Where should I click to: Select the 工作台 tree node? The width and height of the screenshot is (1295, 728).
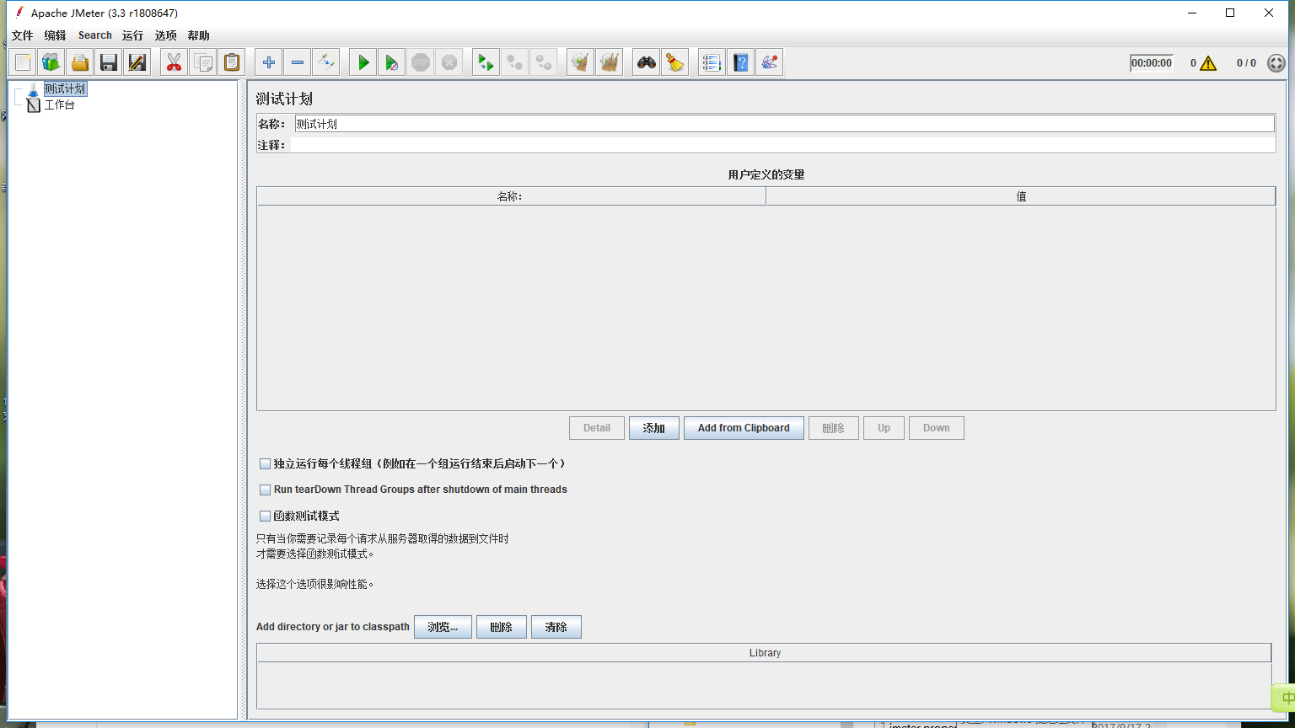point(59,105)
